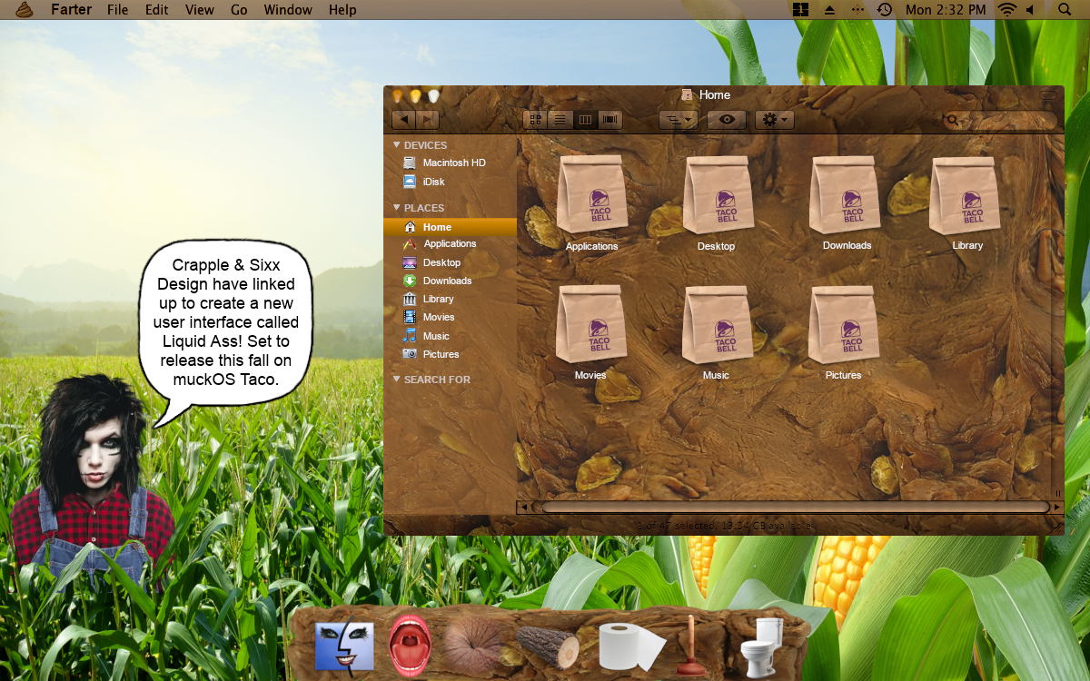This screenshot has width=1090, height=681.
Task: Open Spotlight search in the menu bar
Action: coord(1065,10)
